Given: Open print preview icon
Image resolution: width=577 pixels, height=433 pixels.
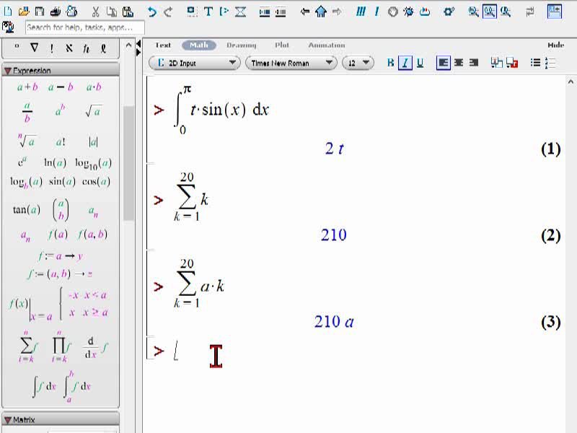Looking at the screenshot, I should click(x=71, y=12).
